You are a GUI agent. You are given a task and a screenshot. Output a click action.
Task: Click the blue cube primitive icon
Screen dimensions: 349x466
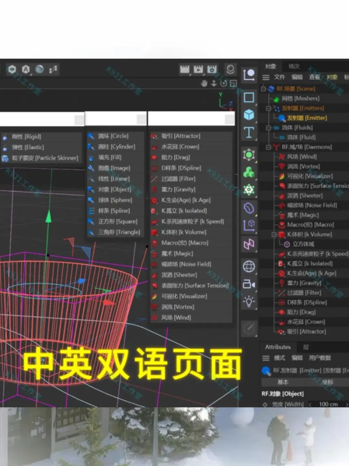(249, 114)
